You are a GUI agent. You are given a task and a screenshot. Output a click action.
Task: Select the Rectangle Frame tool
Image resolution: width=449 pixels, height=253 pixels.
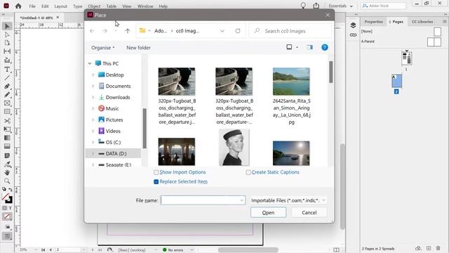coord(7,103)
